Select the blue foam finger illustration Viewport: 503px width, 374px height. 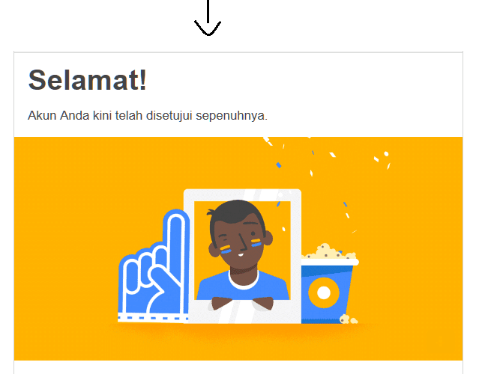coord(154,265)
